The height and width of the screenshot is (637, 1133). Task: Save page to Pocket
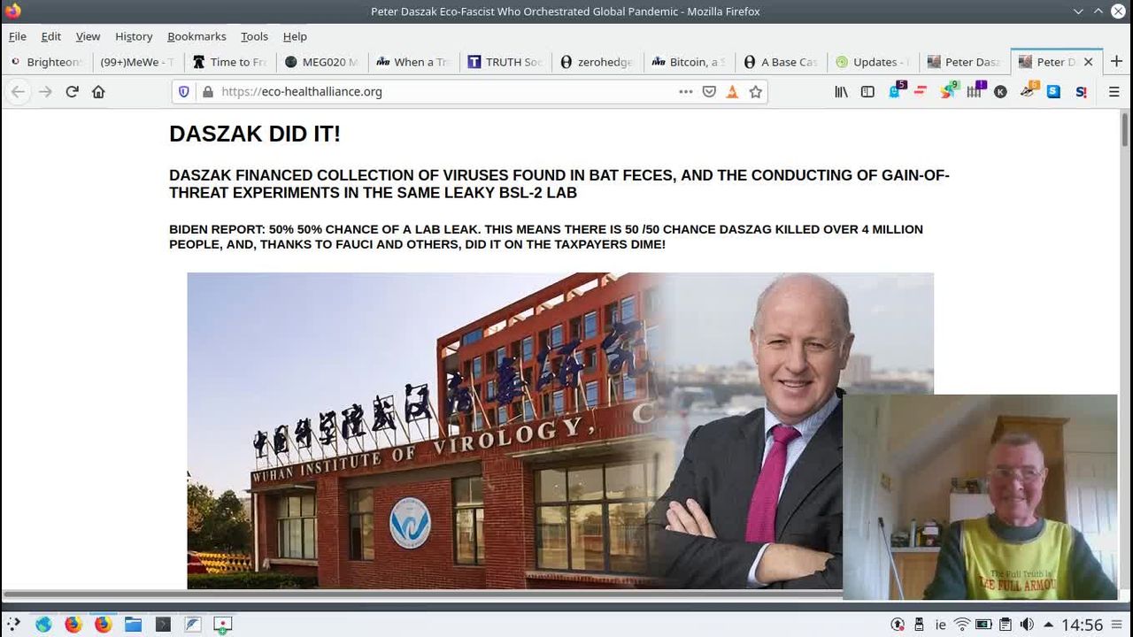[709, 92]
